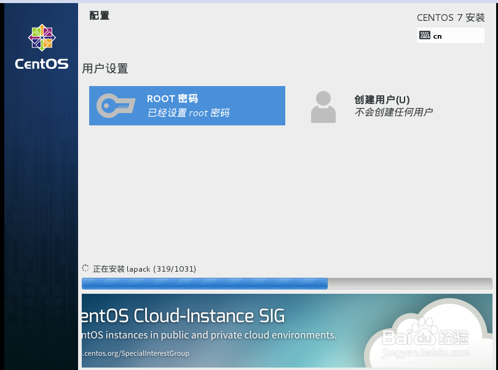Select the user silhouette icon for 创建用户
The height and width of the screenshot is (370, 498).
tap(323, 106)
